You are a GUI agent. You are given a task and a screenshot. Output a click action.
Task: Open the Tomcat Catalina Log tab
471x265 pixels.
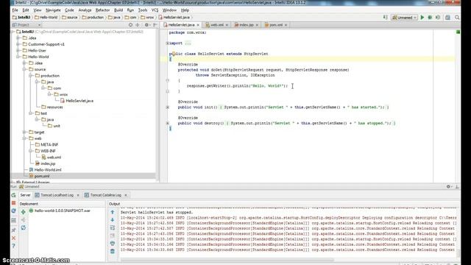105,195
